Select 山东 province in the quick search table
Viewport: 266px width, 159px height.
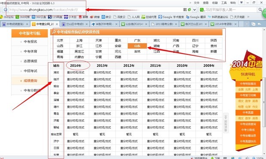coord(137,46)
